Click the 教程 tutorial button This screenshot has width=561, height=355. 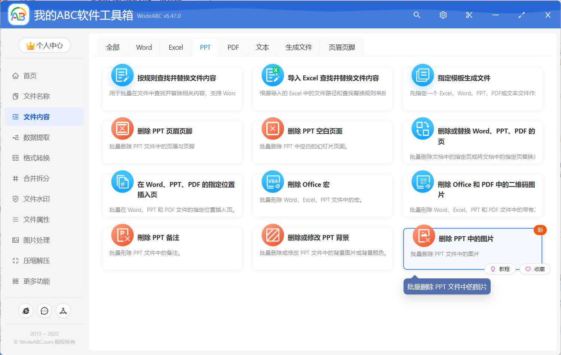tap(500, 269)
